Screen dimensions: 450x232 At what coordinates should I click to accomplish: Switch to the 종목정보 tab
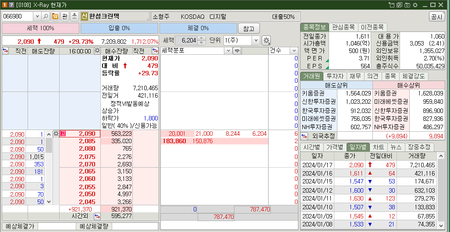point(314,28)
